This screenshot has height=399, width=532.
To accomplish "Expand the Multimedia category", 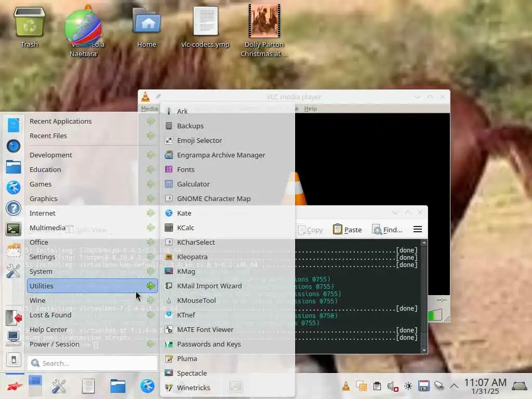I will point(92,228).
